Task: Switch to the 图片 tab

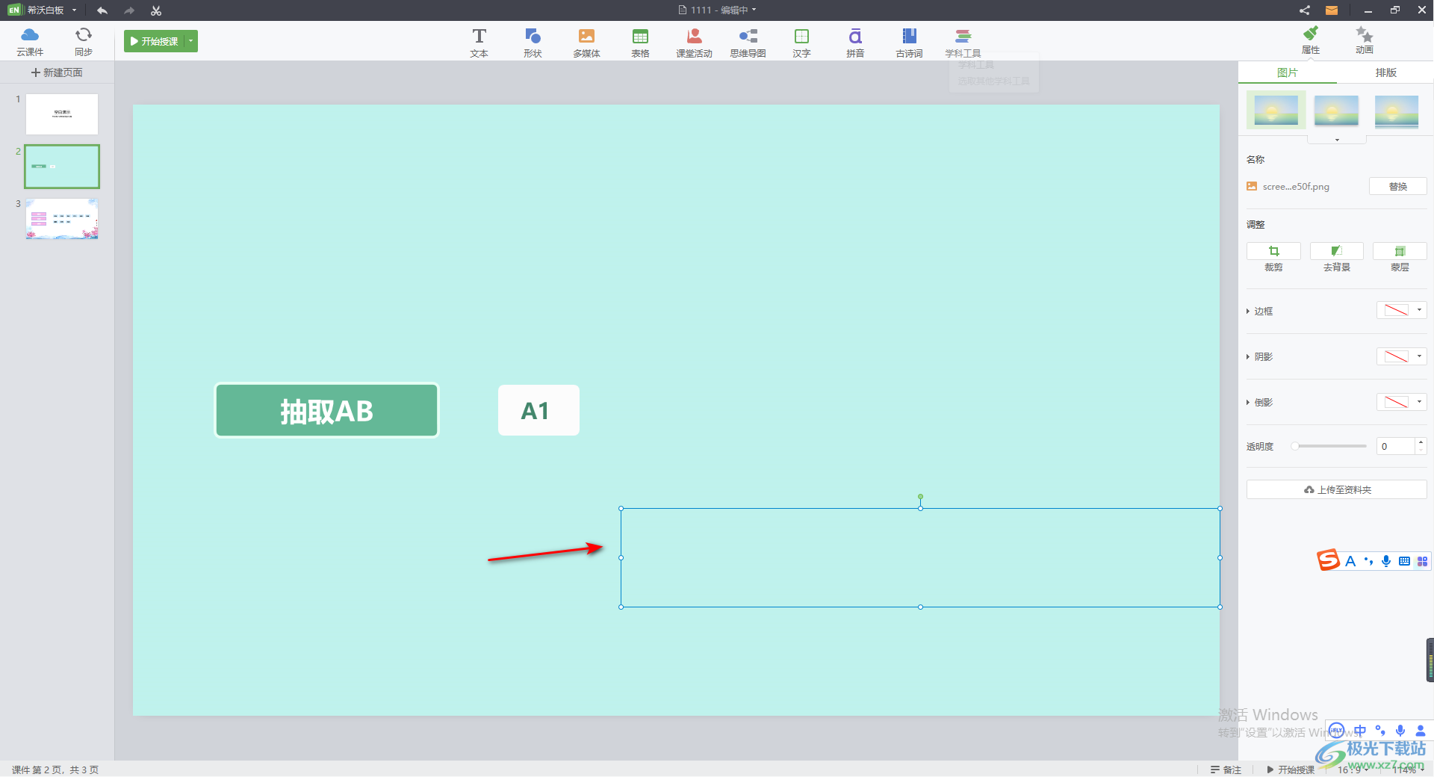Action: (x=1288, y=72)
